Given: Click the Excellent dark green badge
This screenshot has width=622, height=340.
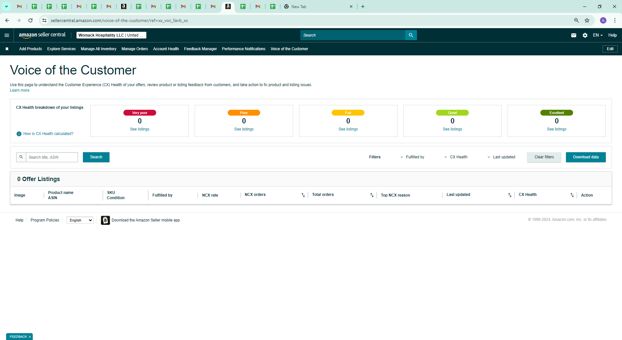Looking at the screenshot, I should (557, 113).
